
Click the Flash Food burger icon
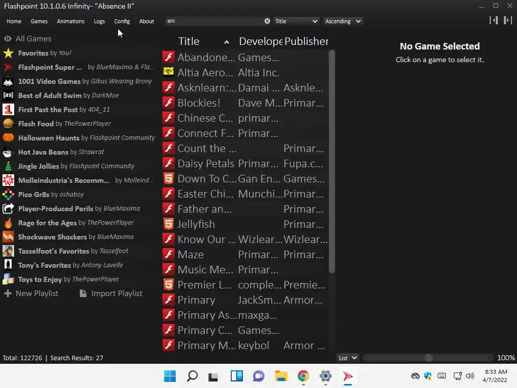(8, 124)
